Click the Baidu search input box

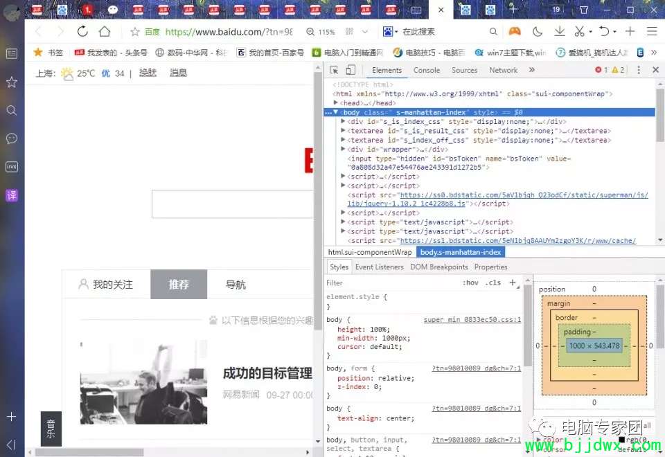pyautogui.click(x=233, y=204)
